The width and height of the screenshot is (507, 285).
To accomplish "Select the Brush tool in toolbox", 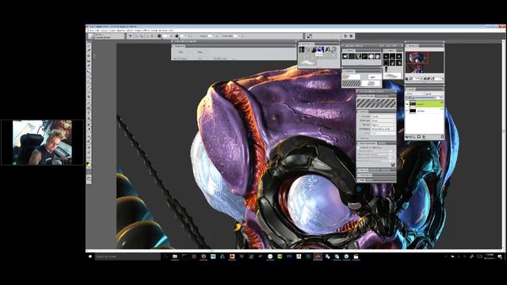I will pyautogui.click(x=89, y=46).
